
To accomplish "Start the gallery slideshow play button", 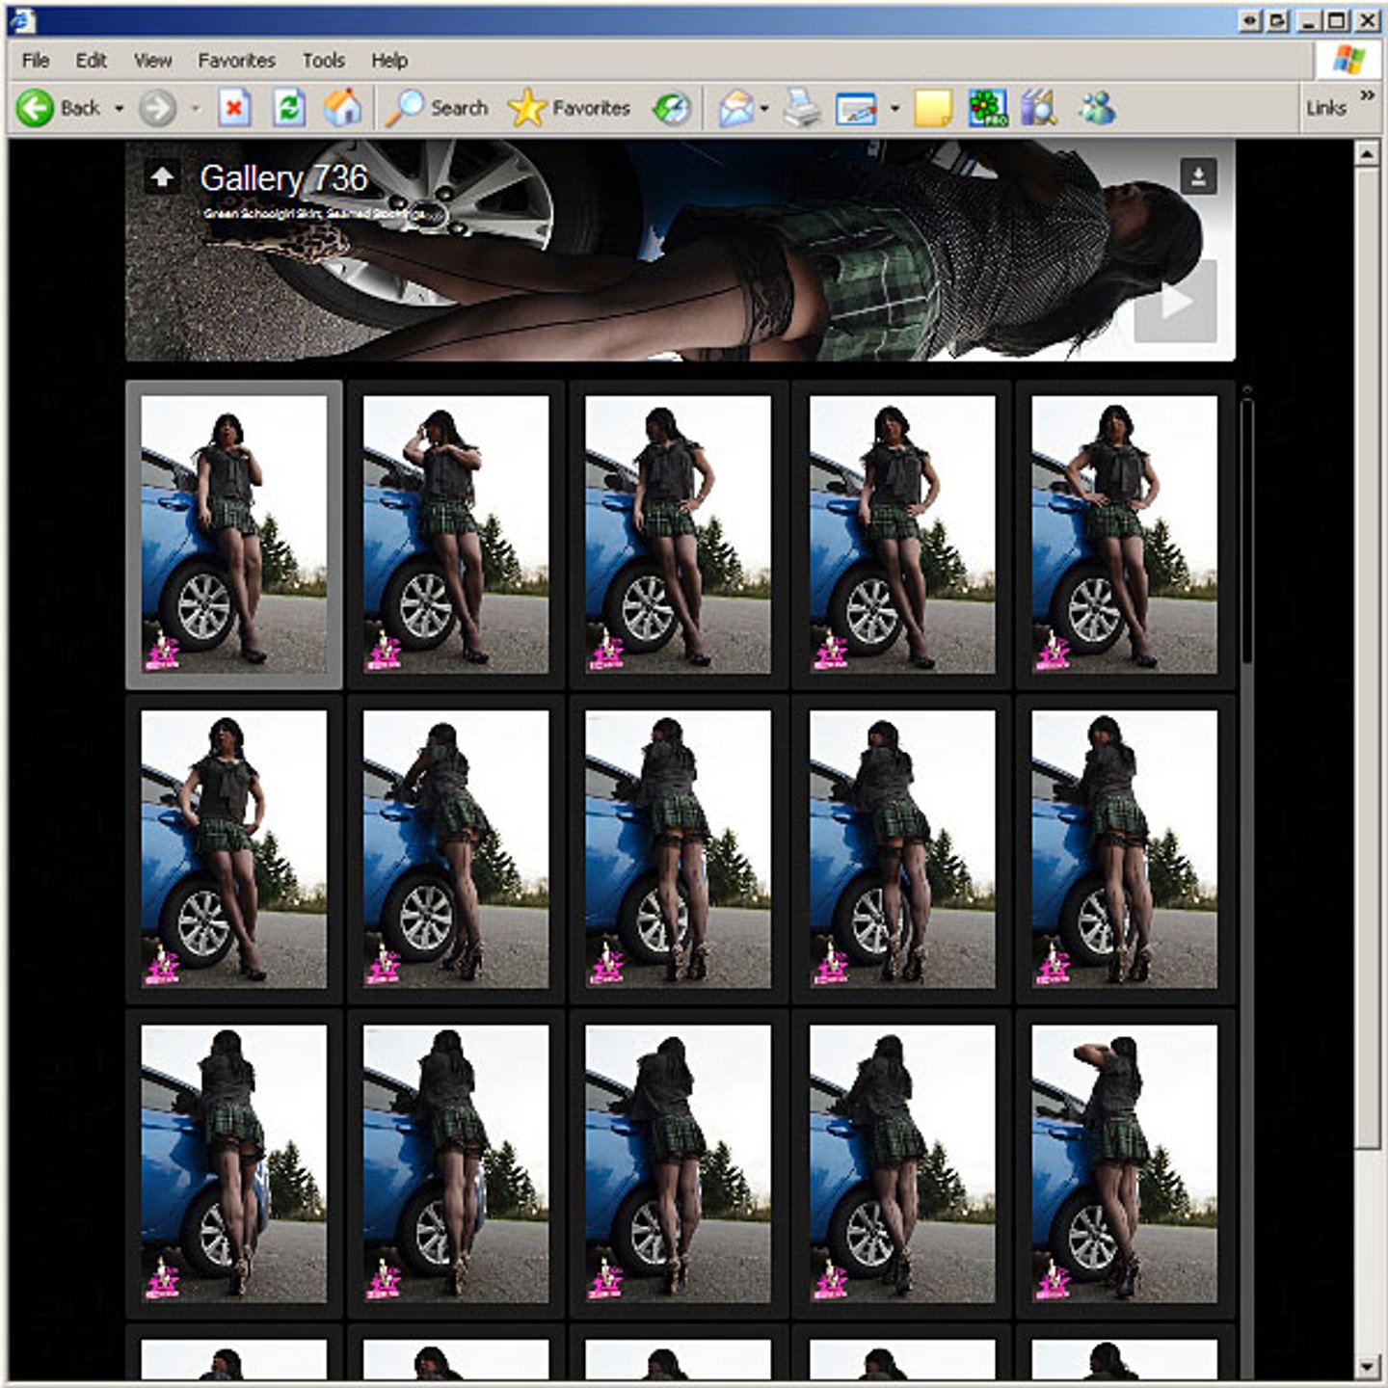I will pos(1175,302).
